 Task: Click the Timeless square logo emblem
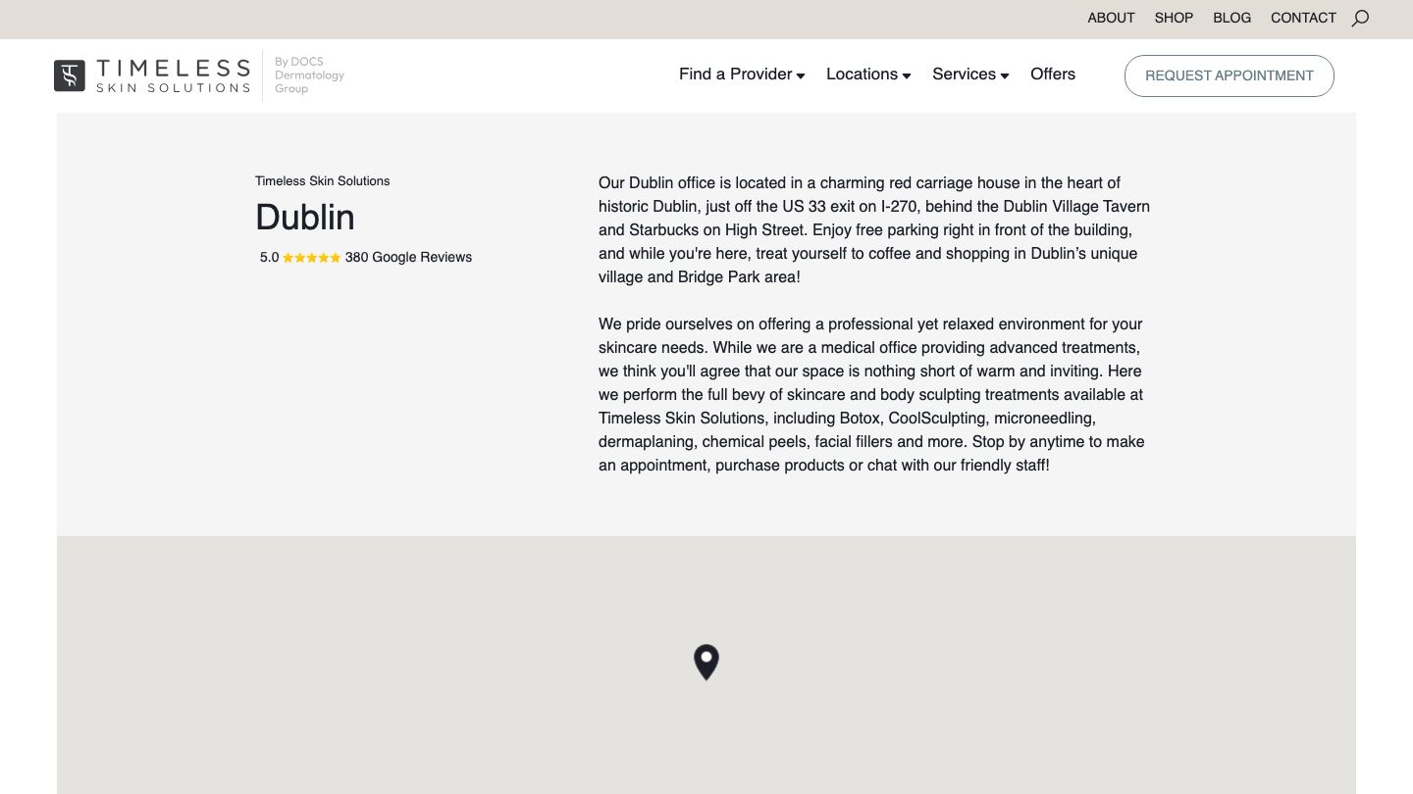point(70,75)
